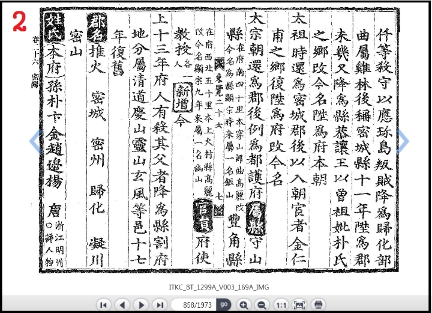Zoom out of the page image
432x313 pixels.
pos(262,305)
